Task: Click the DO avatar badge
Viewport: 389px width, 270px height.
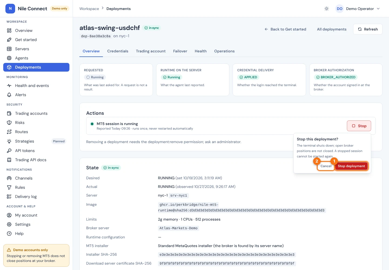Action: coord(340,9)
